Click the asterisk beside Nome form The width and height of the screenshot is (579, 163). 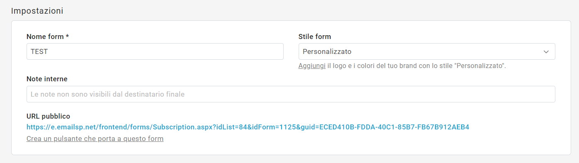point(67,36)
